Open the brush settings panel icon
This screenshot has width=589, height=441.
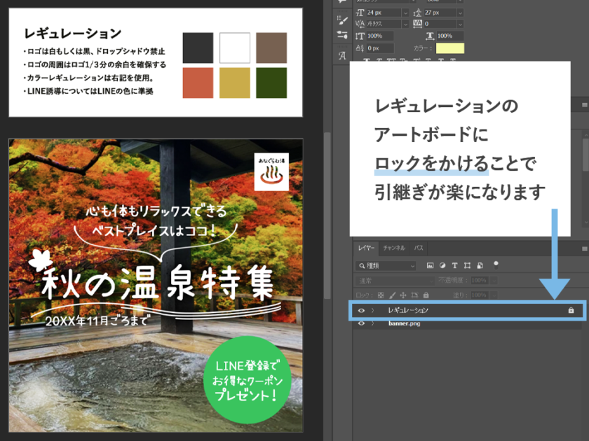(342, 20)
